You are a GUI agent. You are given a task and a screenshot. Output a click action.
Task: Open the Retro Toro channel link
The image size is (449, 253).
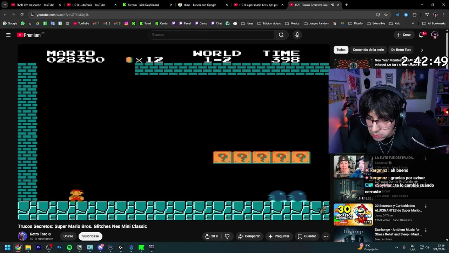tap(39, 234)
